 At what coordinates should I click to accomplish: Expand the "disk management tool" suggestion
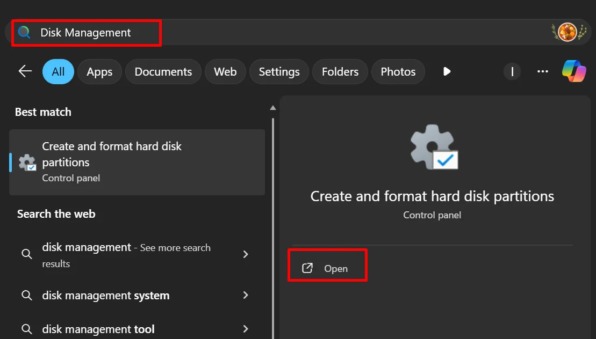pyautogui.click(x=246, y=329)
